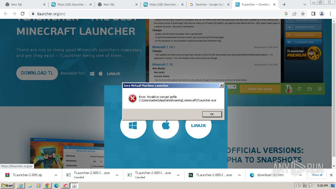This screenshot has width=336, height=189.
Task: Open the folder icon in launcher bar
Action: point(309,89)
